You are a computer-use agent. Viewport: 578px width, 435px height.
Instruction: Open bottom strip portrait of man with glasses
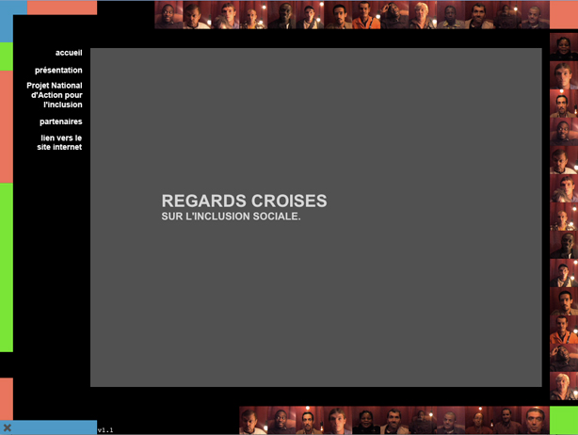click(x=281, y=420)
